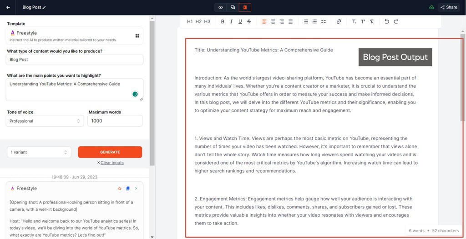Toggle italic formatting
The image size is (466, 239).
tap(231, 21)
